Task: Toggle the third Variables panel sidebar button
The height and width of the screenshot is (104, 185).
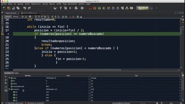Action: point(6,83)
